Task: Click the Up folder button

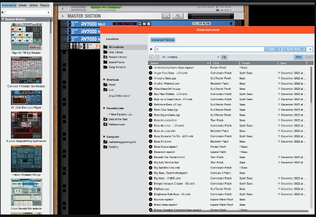Action: (x=224, y=57)
